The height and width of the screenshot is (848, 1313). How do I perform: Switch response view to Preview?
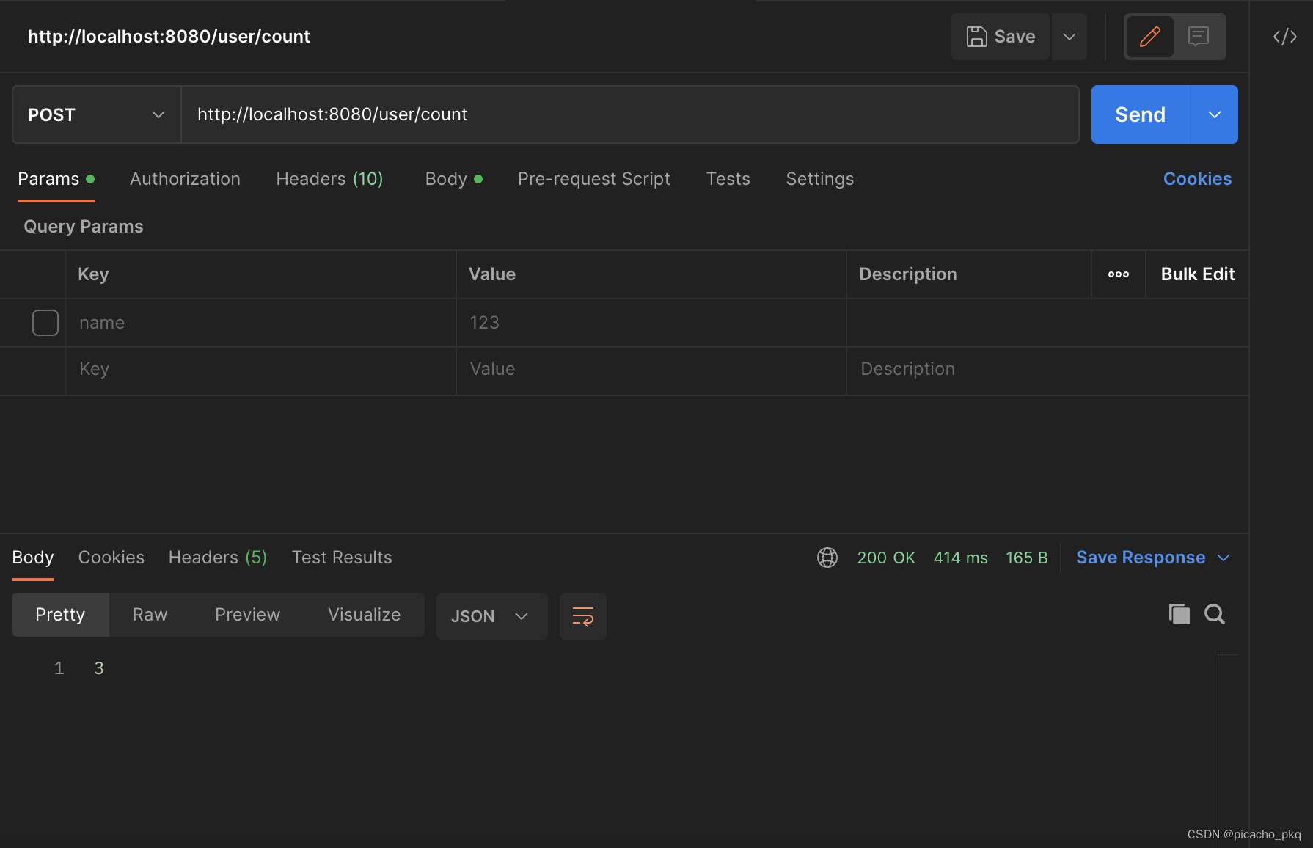[248, 615]
